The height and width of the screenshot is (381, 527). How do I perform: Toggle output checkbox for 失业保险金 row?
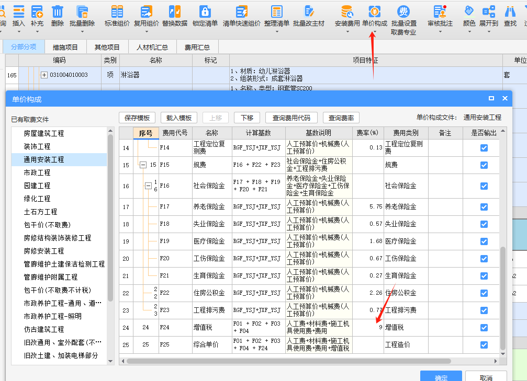[484, 224]
